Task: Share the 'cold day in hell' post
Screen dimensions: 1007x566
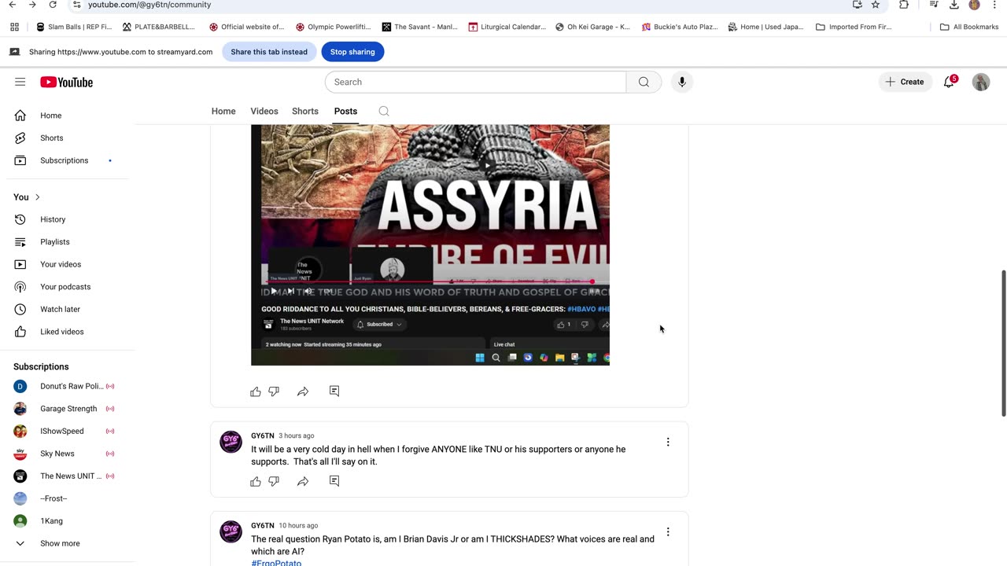Action: pyautogui.click(x=303, y=481)
